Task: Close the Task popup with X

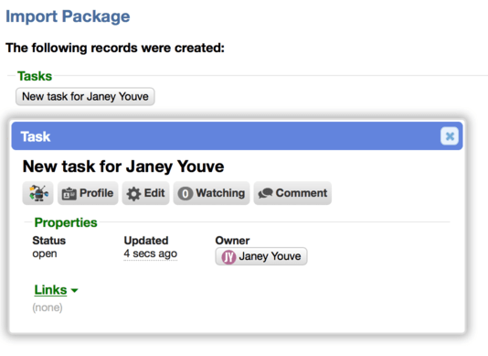Action: click(x=450, y=136)
